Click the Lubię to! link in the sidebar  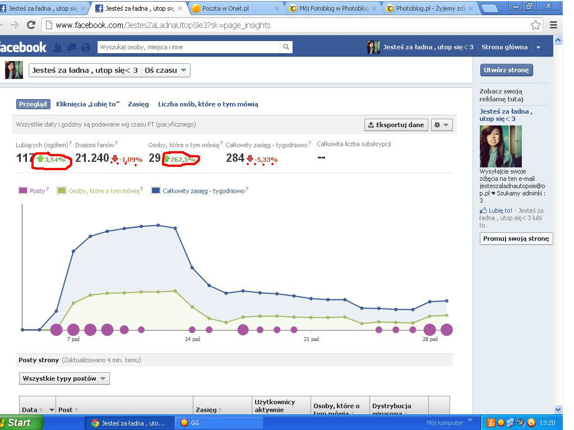click(x=501, y=211)
